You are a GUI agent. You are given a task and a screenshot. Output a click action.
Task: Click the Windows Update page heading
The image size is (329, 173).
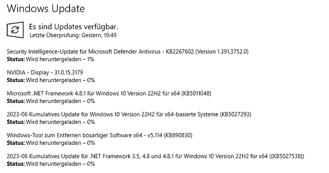click(46, 9)
